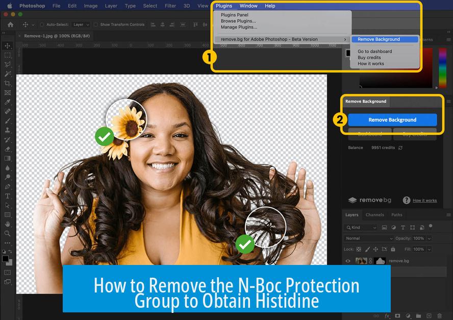Change screen mode icon
Image resolution: width=453 pixels, height=320 pixels.
8,282
